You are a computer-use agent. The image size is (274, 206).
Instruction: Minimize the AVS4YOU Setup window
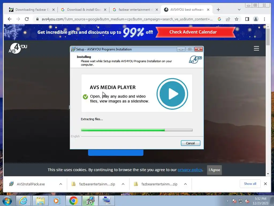pos(181,49)
